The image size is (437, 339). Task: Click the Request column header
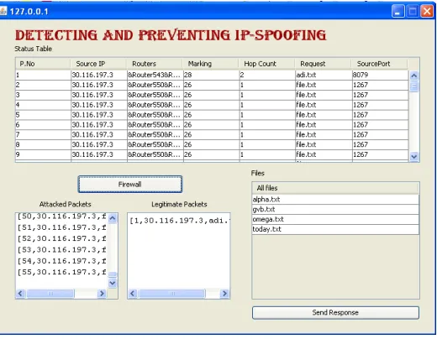pos(323,64)
